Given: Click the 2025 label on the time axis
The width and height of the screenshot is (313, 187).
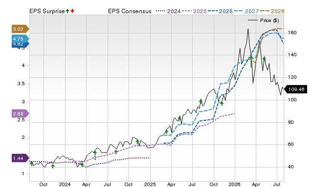Looking at the screenshot, I should click(150, 184).
